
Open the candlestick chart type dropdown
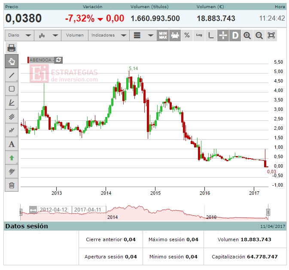tap(48, 35)
